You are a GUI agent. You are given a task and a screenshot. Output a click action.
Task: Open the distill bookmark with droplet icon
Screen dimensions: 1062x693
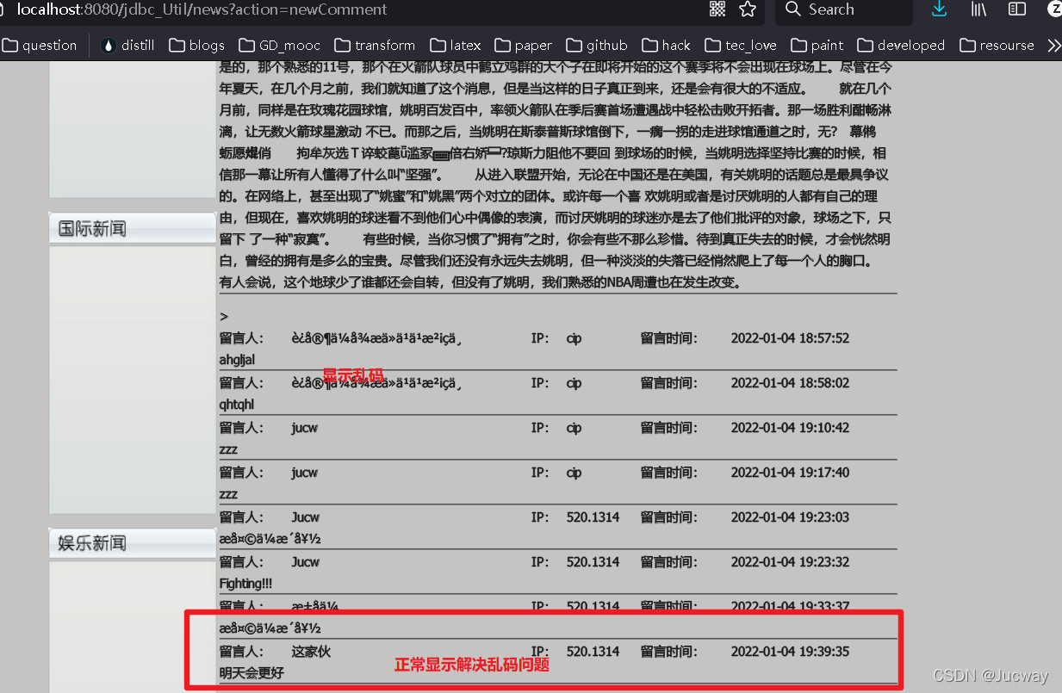[127, 45]
